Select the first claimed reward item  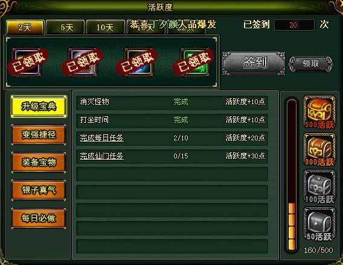tap(27, 63)
